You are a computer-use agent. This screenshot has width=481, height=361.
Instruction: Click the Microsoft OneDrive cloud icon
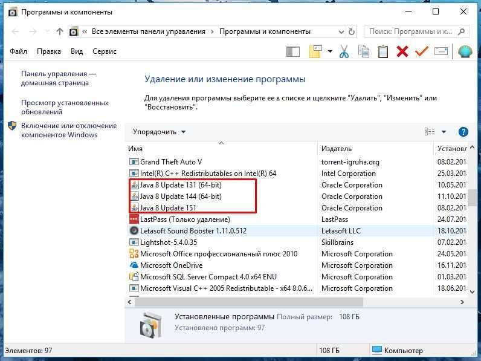click(134, 265)
